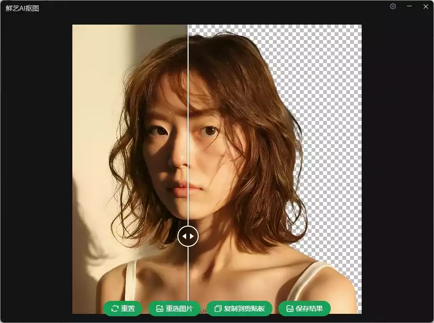Click the picture icon inside the 重选图片 button

tap(159, 309)
